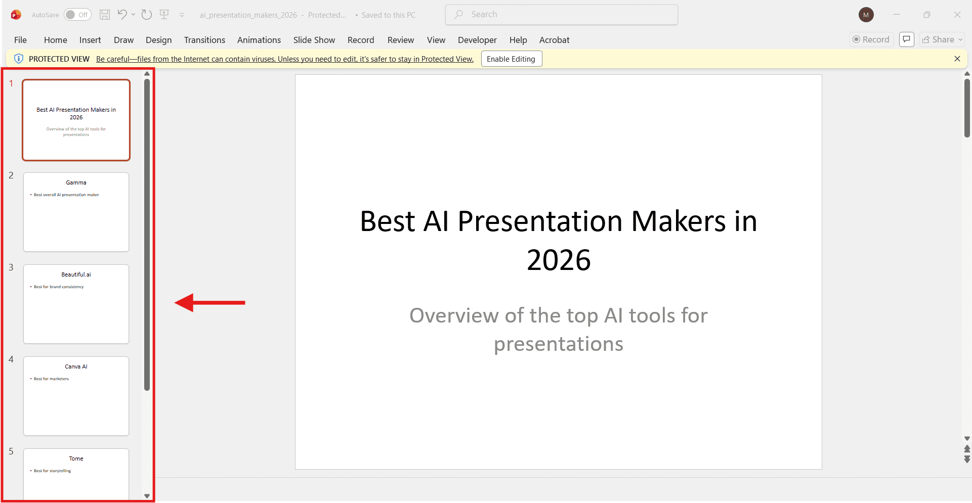
Task: Open the Help tab
Action: coord(518,40)
